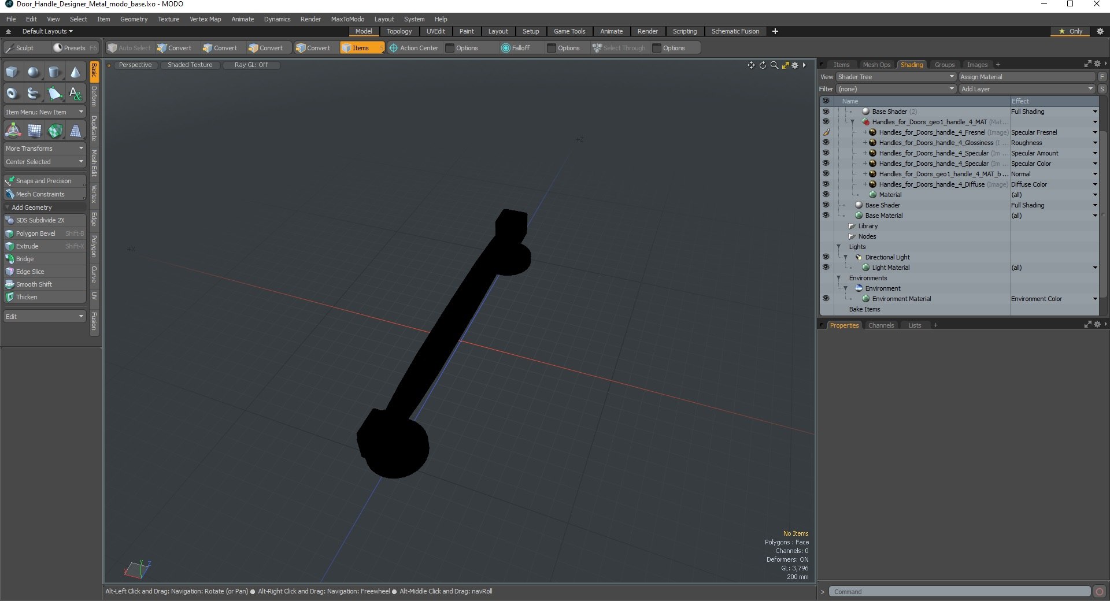Activate the Transform tool icon
This screenshot has height=601, width=1110.
click(13, 131)
